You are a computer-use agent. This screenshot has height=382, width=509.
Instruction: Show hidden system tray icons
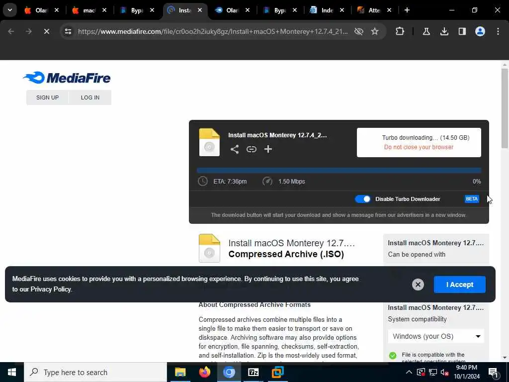click(x=409, y=372)
